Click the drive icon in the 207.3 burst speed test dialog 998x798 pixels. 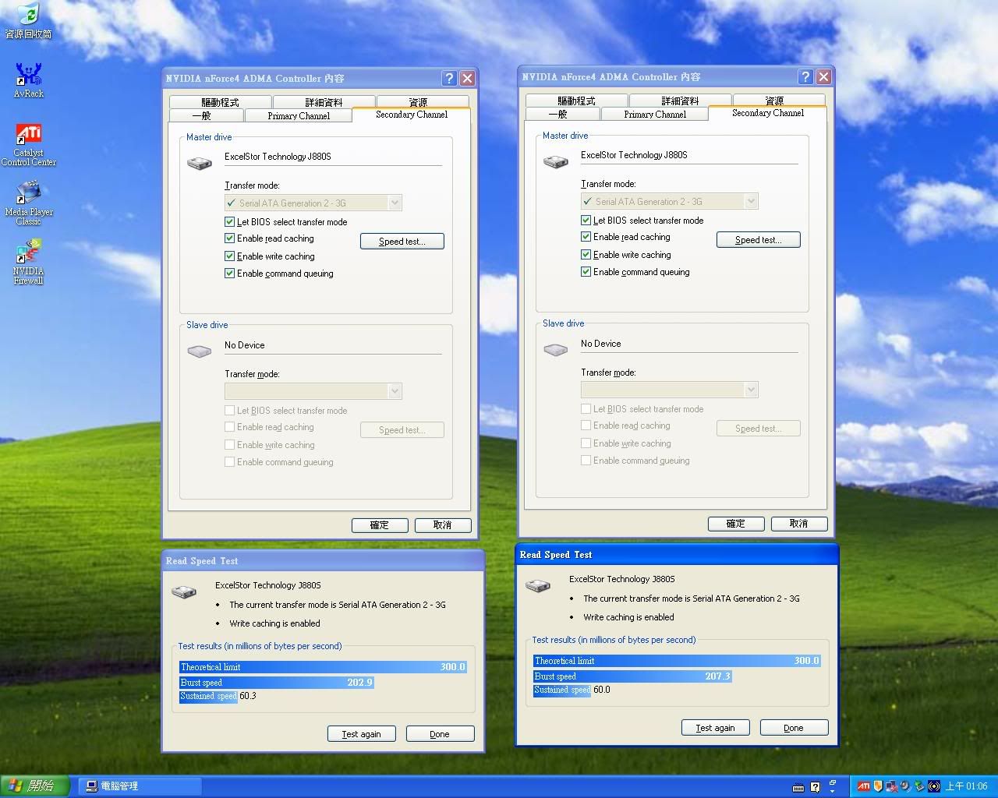[x=538, y=586]
